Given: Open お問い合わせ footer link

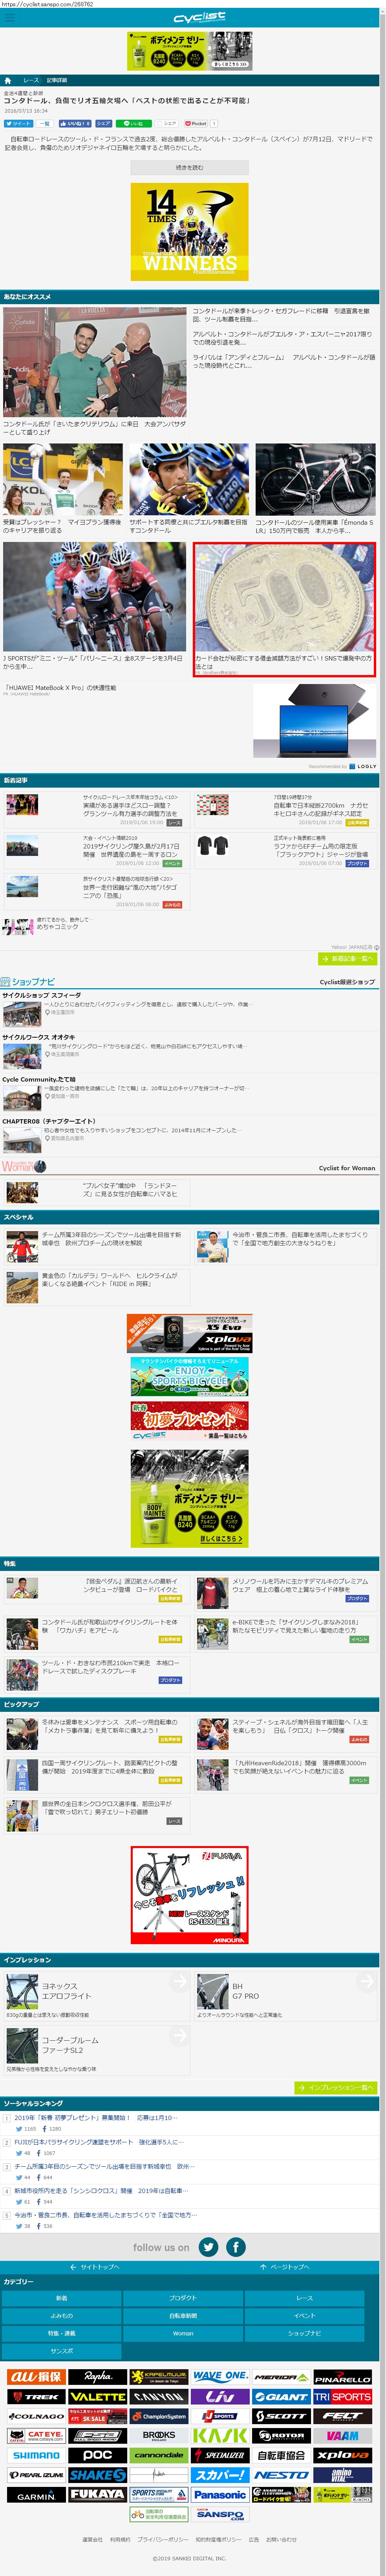Looking at the screenshot, I should point(281,2539).
